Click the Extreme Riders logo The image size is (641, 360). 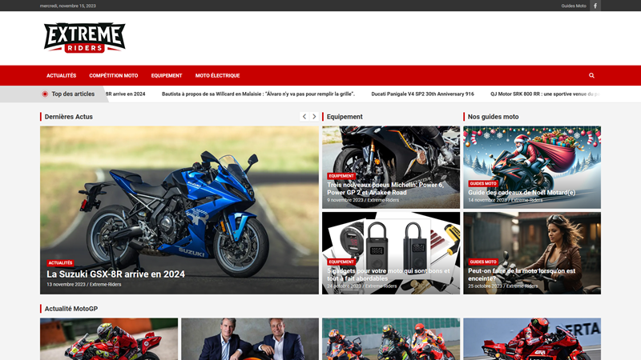pyautogui.click(x=85, y=38)
